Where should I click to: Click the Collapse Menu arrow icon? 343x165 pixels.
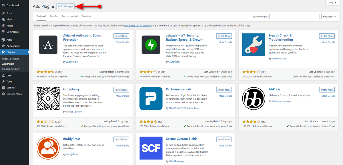click(3, 94)
